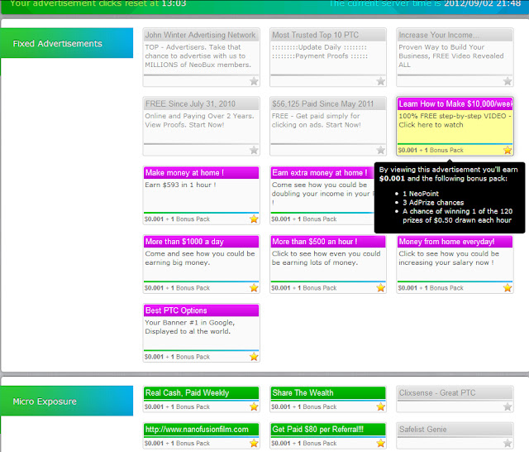
Task: Click 'Online and Paying Over 2 Years' text
Action: point(199,116)
